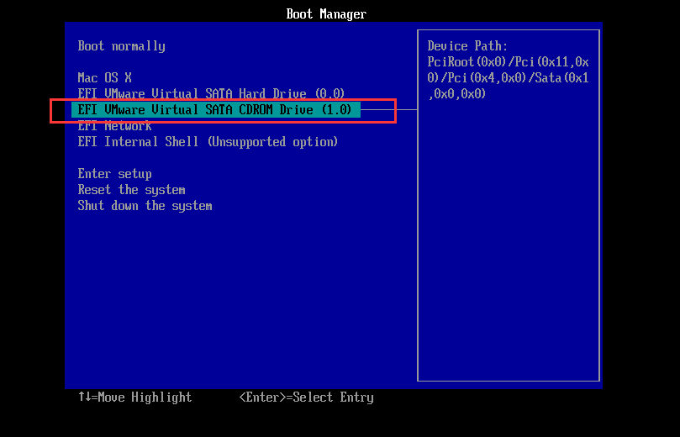Click the up/down arrows key symbol
This screenshot has width=680, height=437.
pos(84,398)
